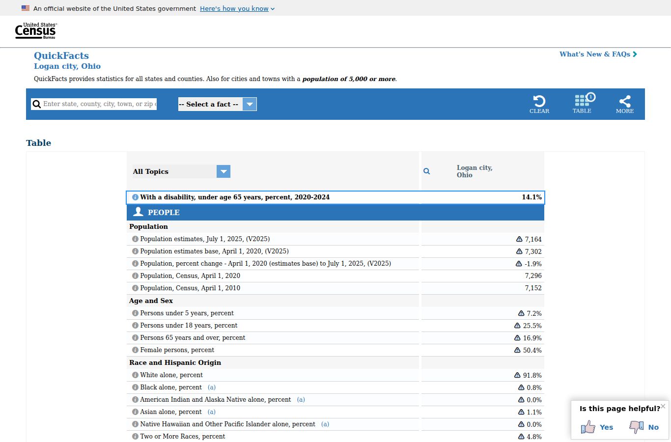Viewport: 671px width, 442px height.
Task: Click the US flag icon in banner
Action: [x=26, y=8]
